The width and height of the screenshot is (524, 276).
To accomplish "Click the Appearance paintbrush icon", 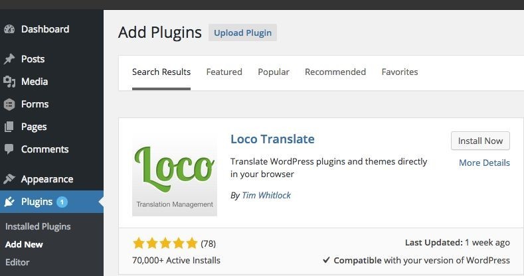I will (9, 179).
